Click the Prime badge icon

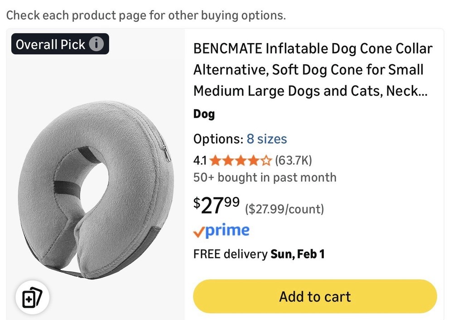[x=222, y=230]
